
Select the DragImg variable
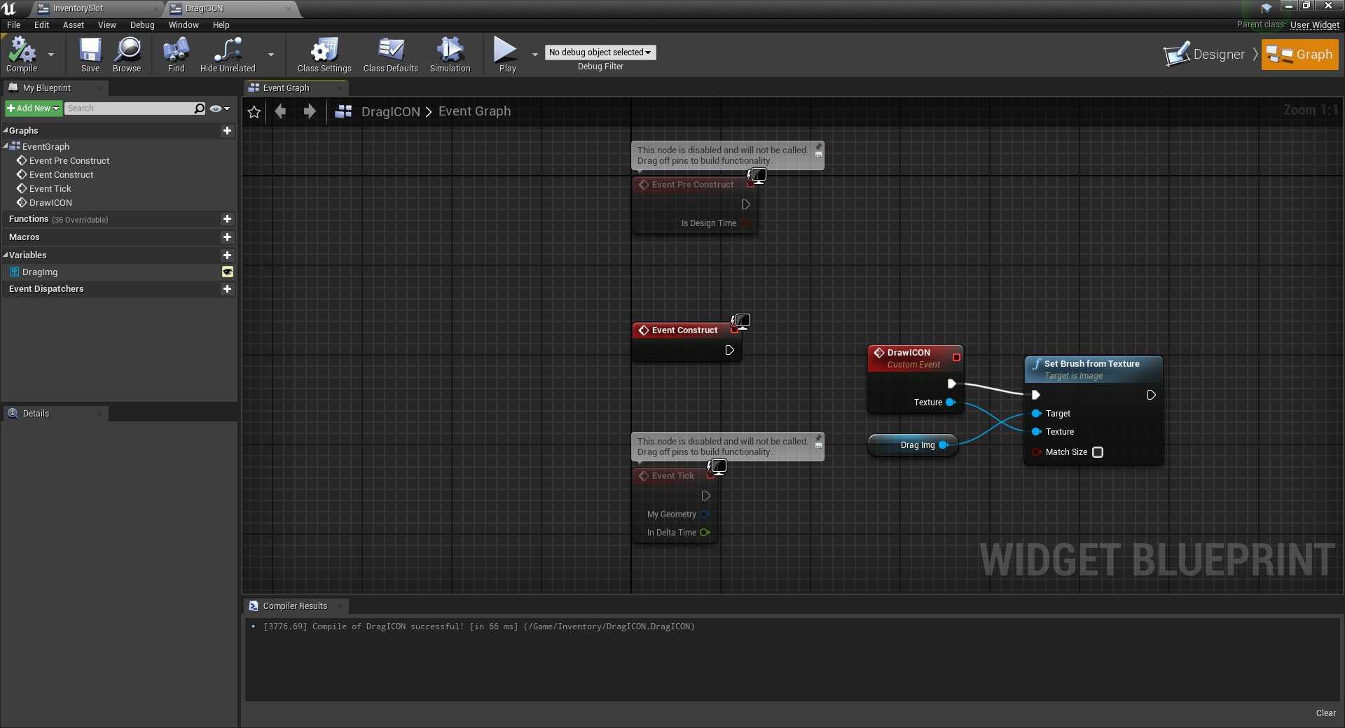(x=40, y=272)
